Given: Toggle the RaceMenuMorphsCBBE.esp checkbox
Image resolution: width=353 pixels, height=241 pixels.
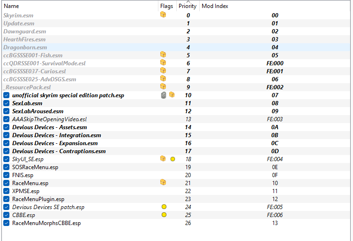Looking at the screenshot, I should coord(7,223).
